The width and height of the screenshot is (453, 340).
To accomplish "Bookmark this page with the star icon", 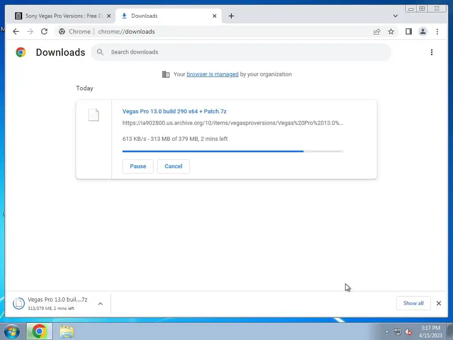I will pos(391,31).
